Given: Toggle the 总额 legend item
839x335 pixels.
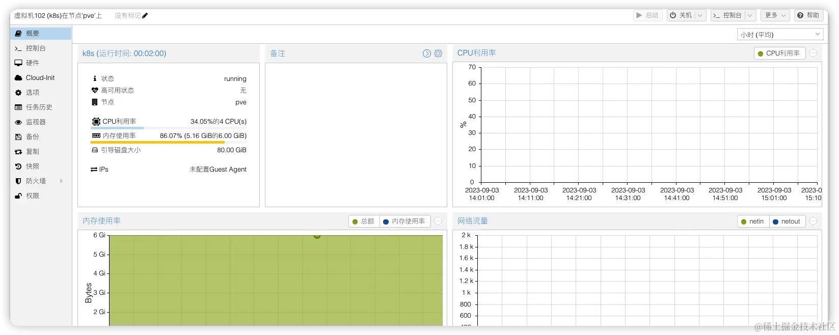Looking at the screenshot, I should [x=364, y=221].
